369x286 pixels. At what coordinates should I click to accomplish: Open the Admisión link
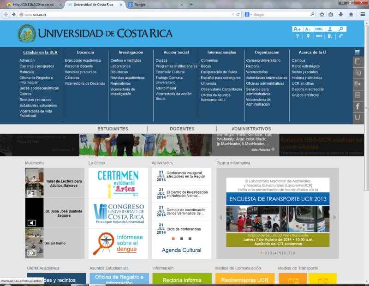pos(27,60)
